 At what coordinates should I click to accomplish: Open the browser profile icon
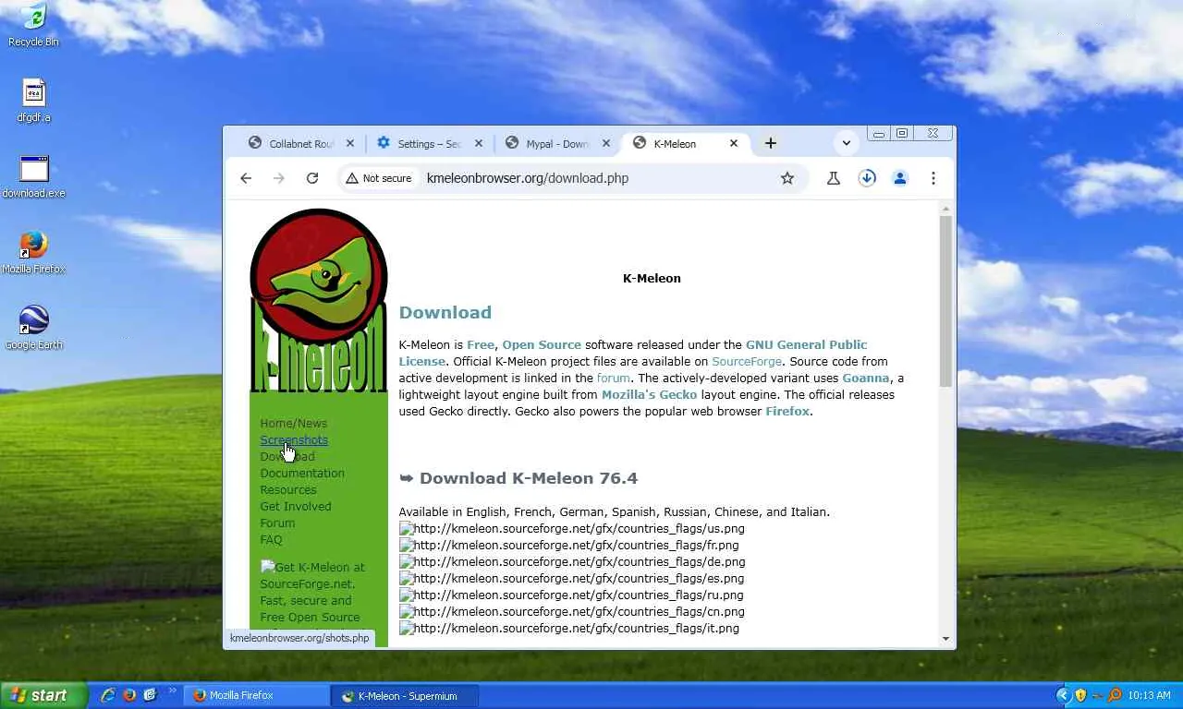(900, 178)
